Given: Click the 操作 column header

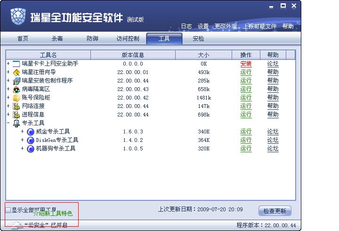Looking at the screenshot, I should (246, 55).
